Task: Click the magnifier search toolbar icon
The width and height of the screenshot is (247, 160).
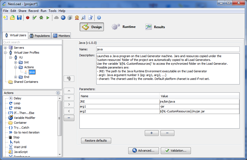Action: [84, 18]
